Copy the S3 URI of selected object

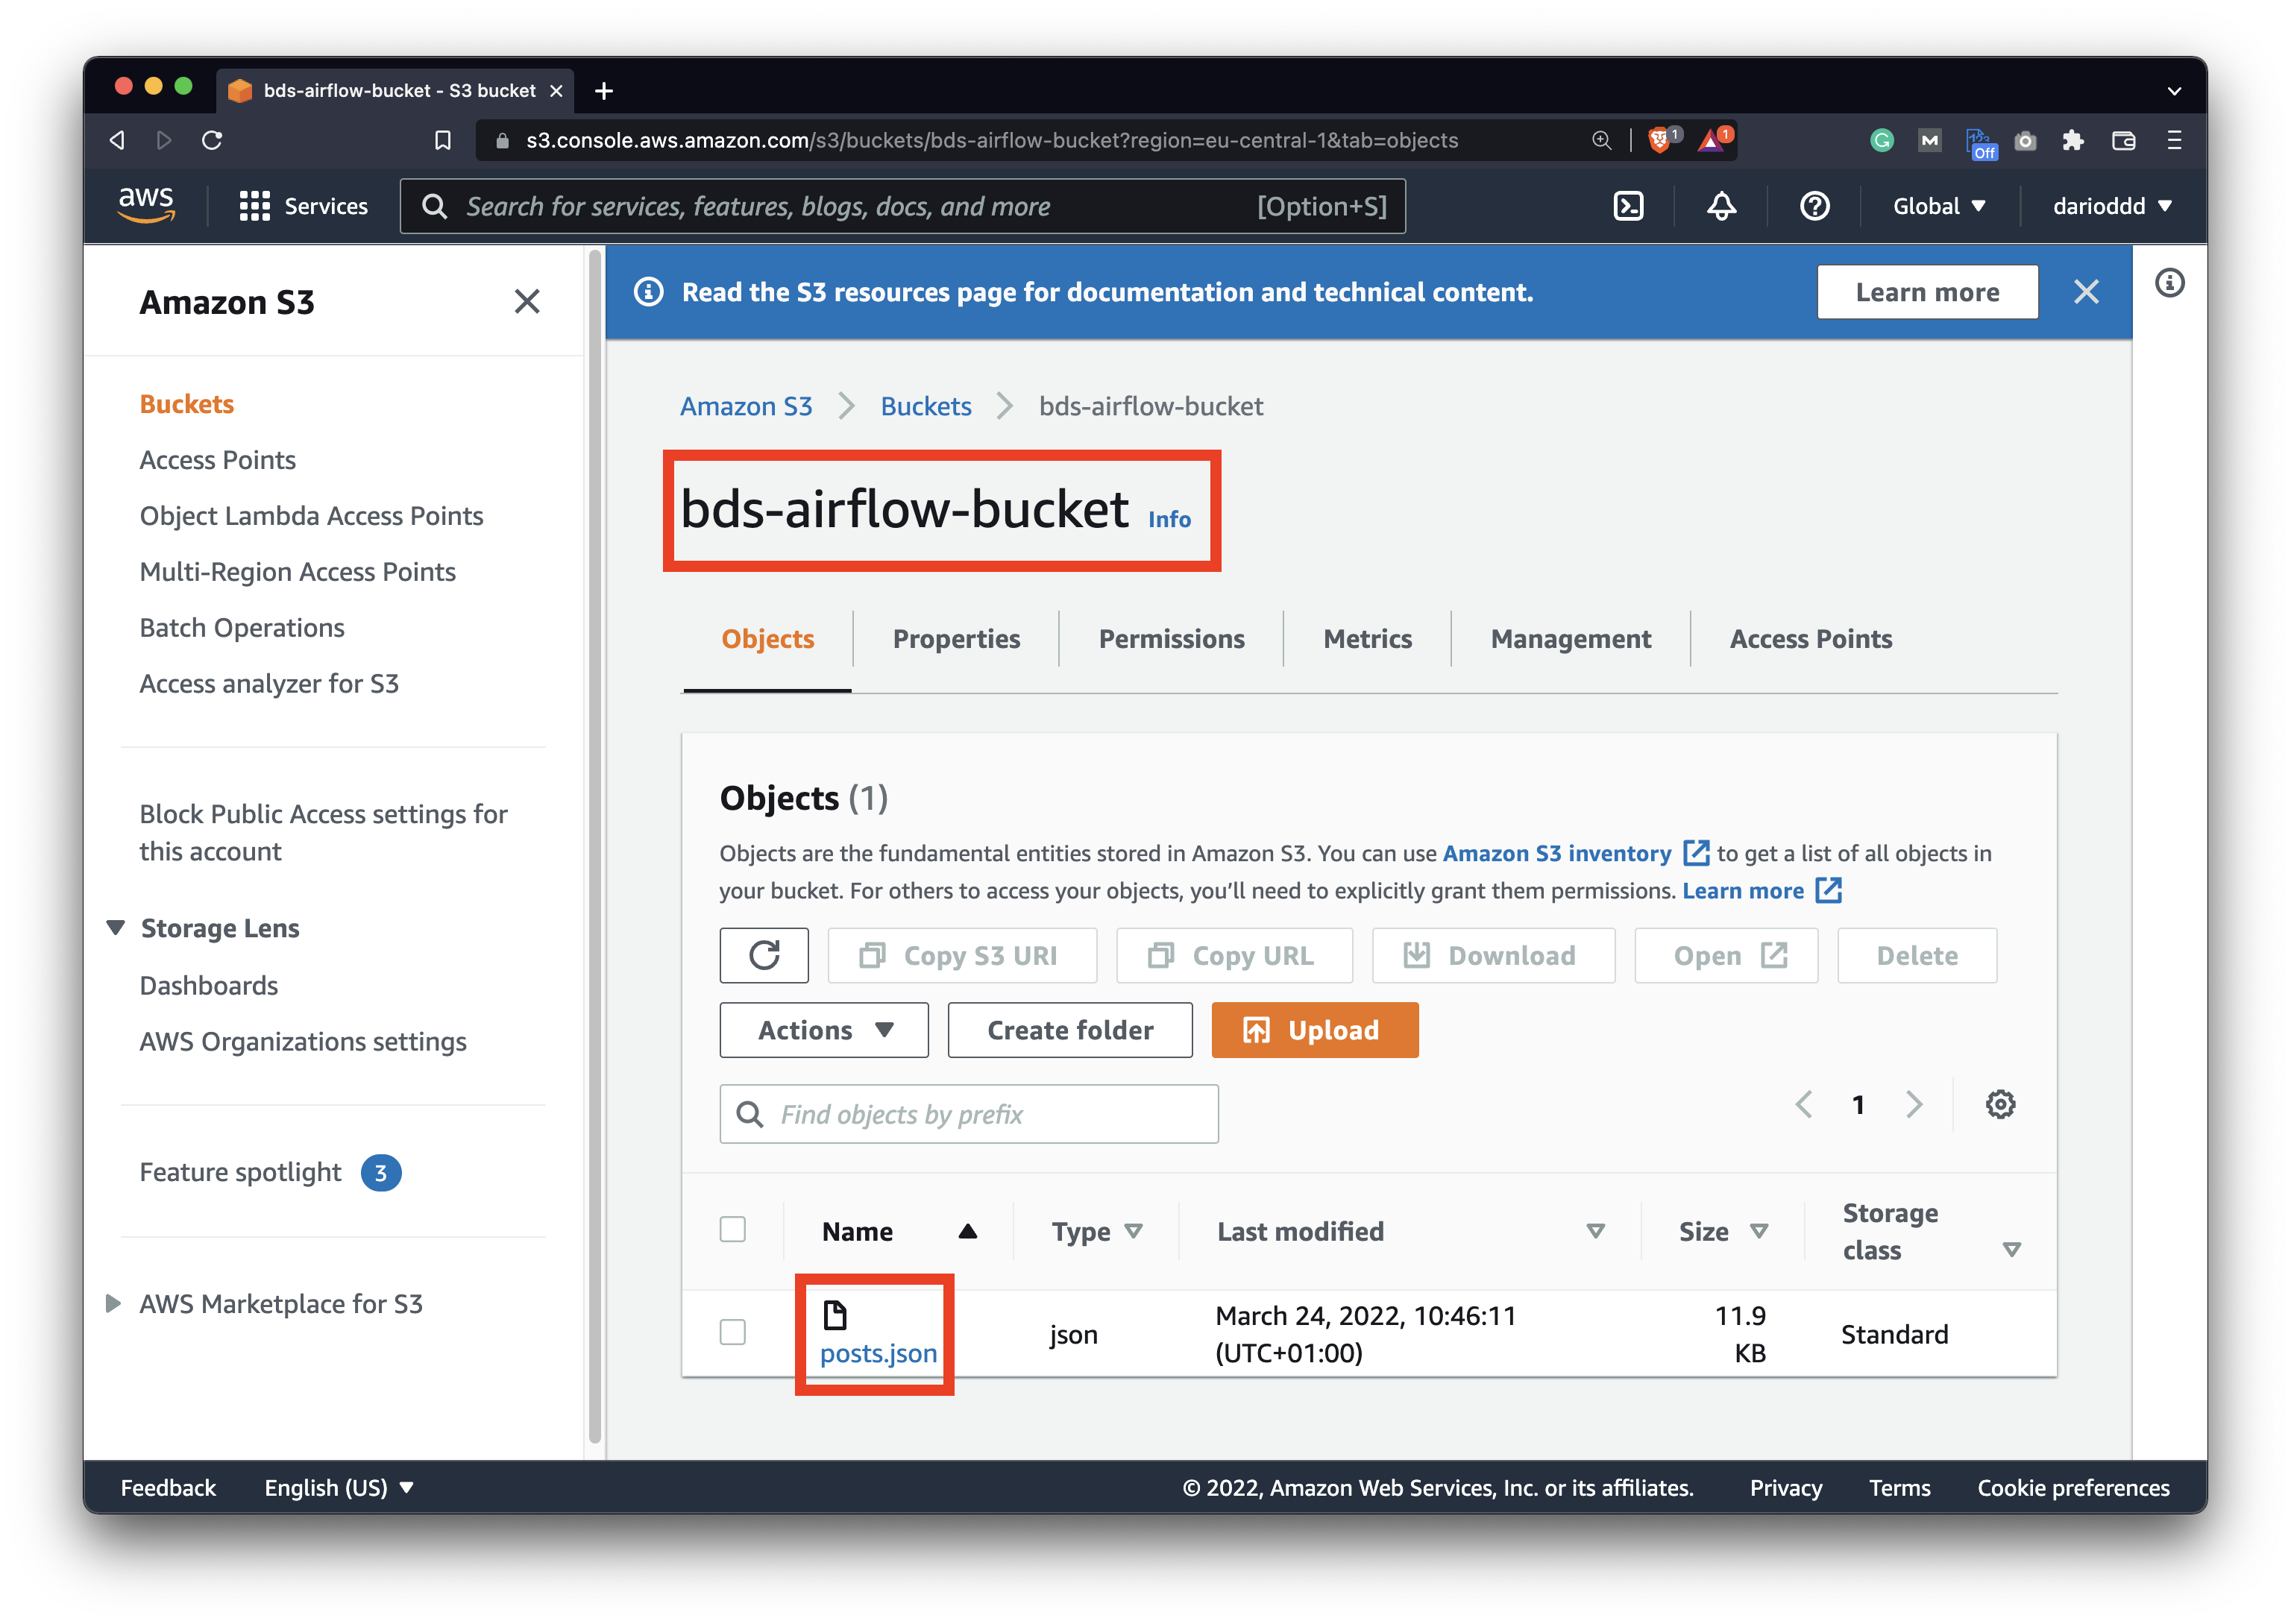click(x=961, y=955)
